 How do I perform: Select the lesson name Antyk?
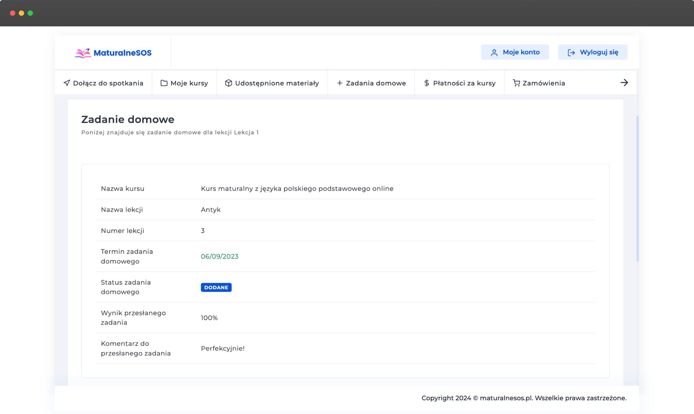point(211,210)
